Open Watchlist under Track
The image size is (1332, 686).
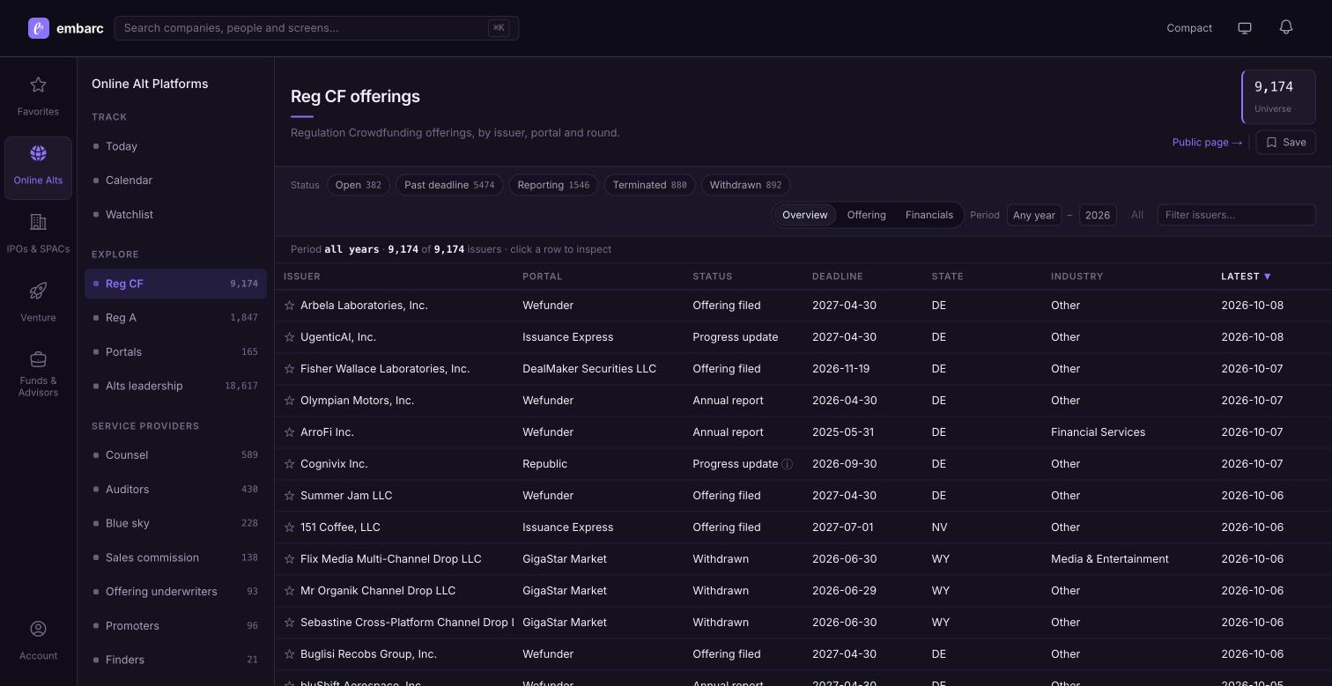(175, 215)
